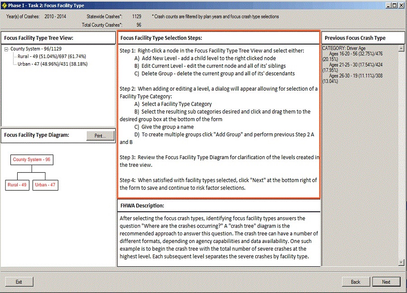Click the Exit button
This screenshot has width=407, height=293.
pyautogui.click(x=19, y=282)
